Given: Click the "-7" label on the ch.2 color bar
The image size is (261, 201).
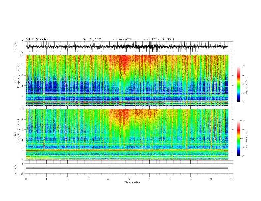Looking at the screenshot, I should pyautogui.click(x=243, y=156).
